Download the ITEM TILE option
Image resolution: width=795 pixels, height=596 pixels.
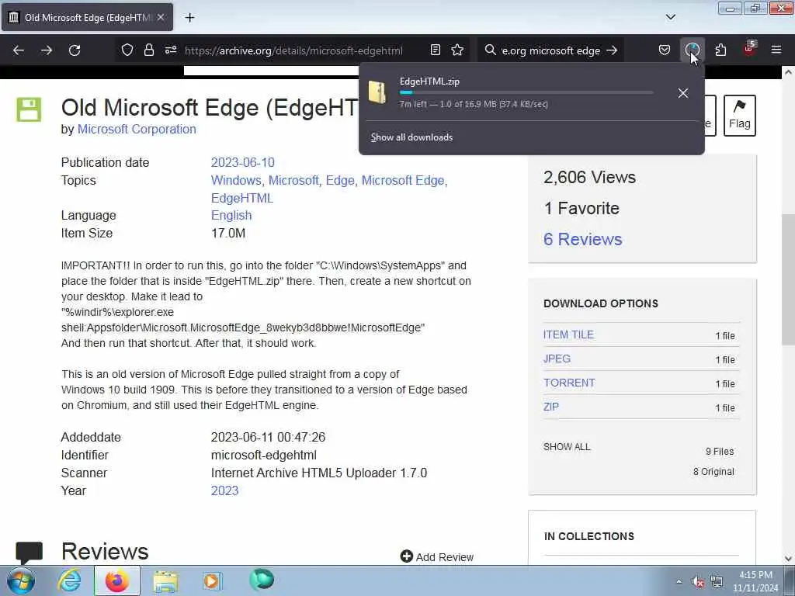click(x=568, y=335)
